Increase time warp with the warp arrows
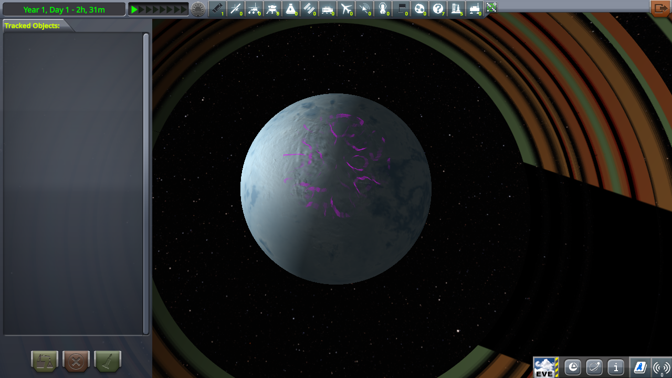This screenshot has width=672, height=378. 157,8
